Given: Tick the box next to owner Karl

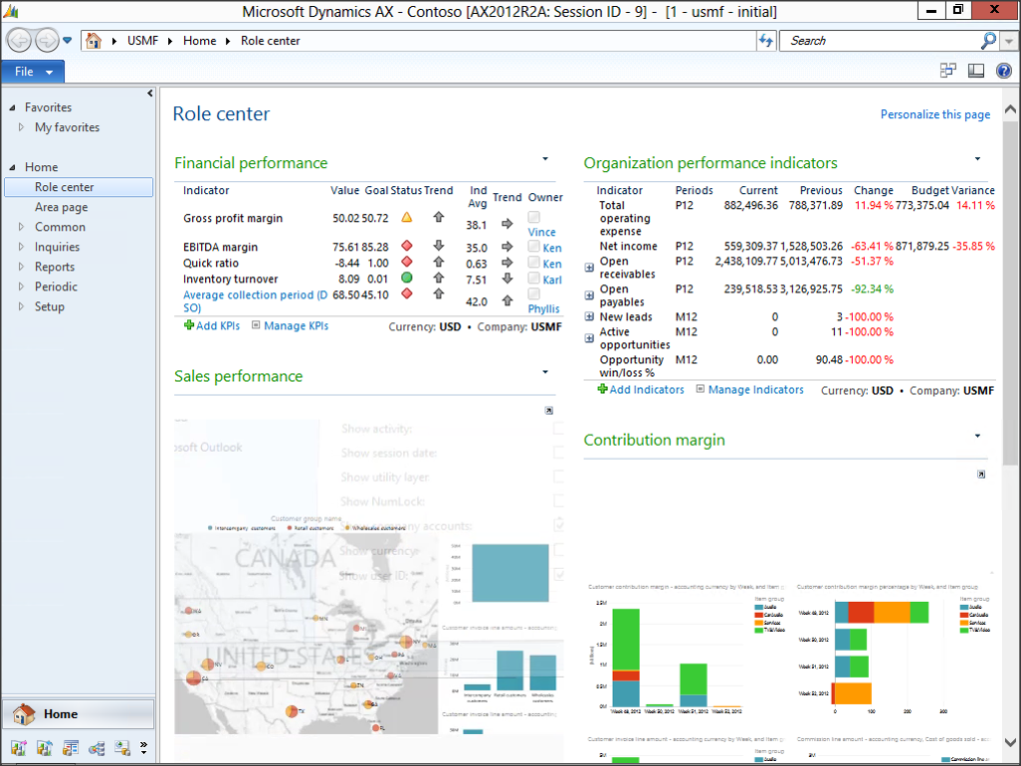Looking at the screenshot, I should tap(534, 280).
